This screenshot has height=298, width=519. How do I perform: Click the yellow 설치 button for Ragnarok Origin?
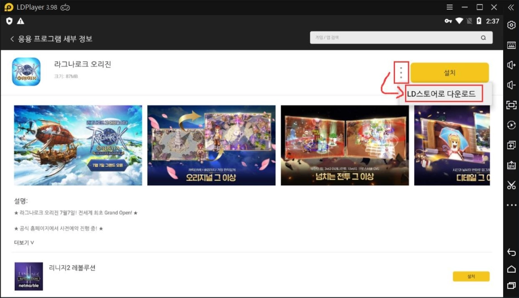[x=450, y=72]
